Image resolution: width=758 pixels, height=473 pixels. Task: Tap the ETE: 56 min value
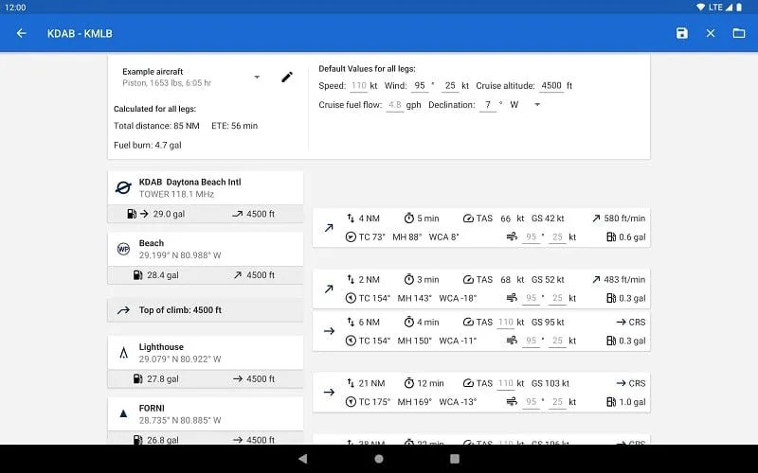coord(234,126)
